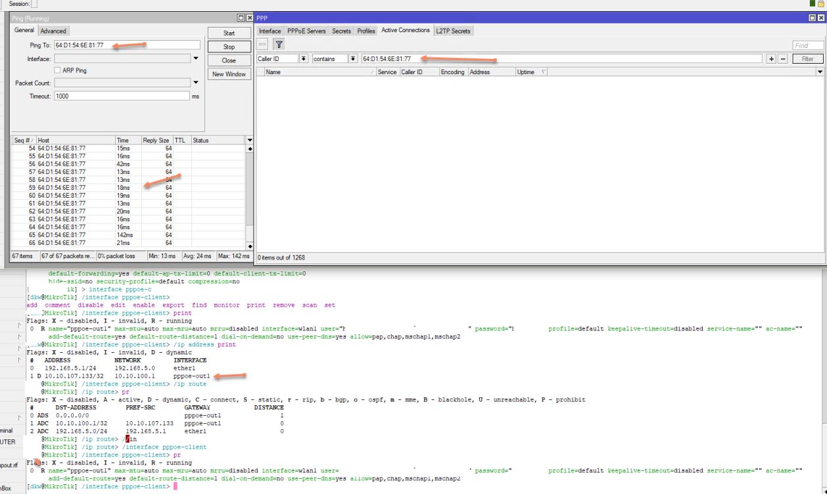Viewport: 827px width, 494px height.
Task: Expand the Packet Count field arrow
Action: coord(195,83)
